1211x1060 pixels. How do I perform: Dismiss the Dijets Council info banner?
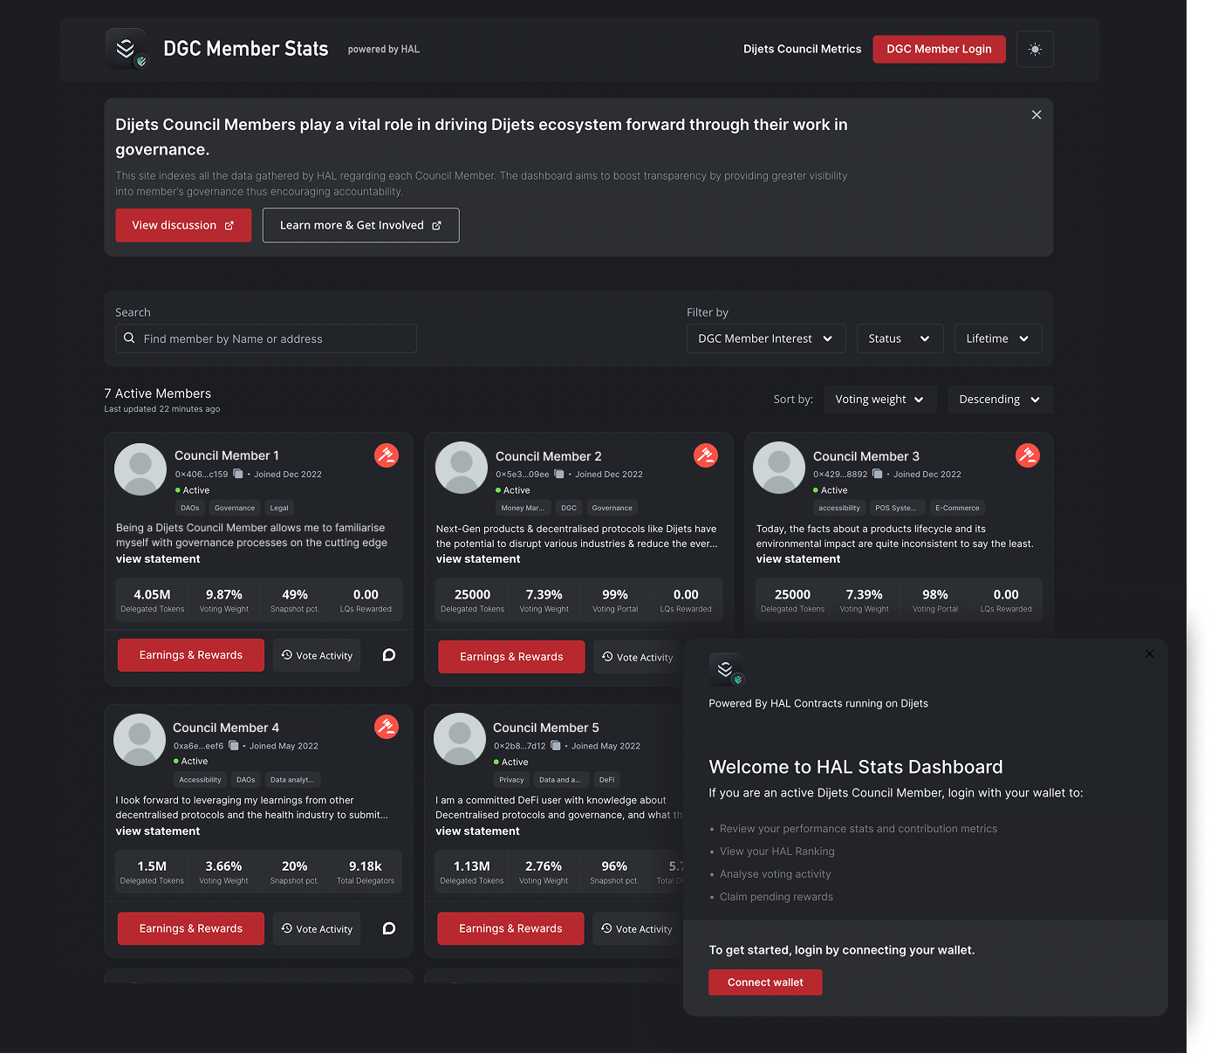[x=1037, y=115]
